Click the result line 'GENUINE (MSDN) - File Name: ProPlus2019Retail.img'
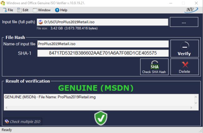Viewport: 203px width, 133px height. 50,97
